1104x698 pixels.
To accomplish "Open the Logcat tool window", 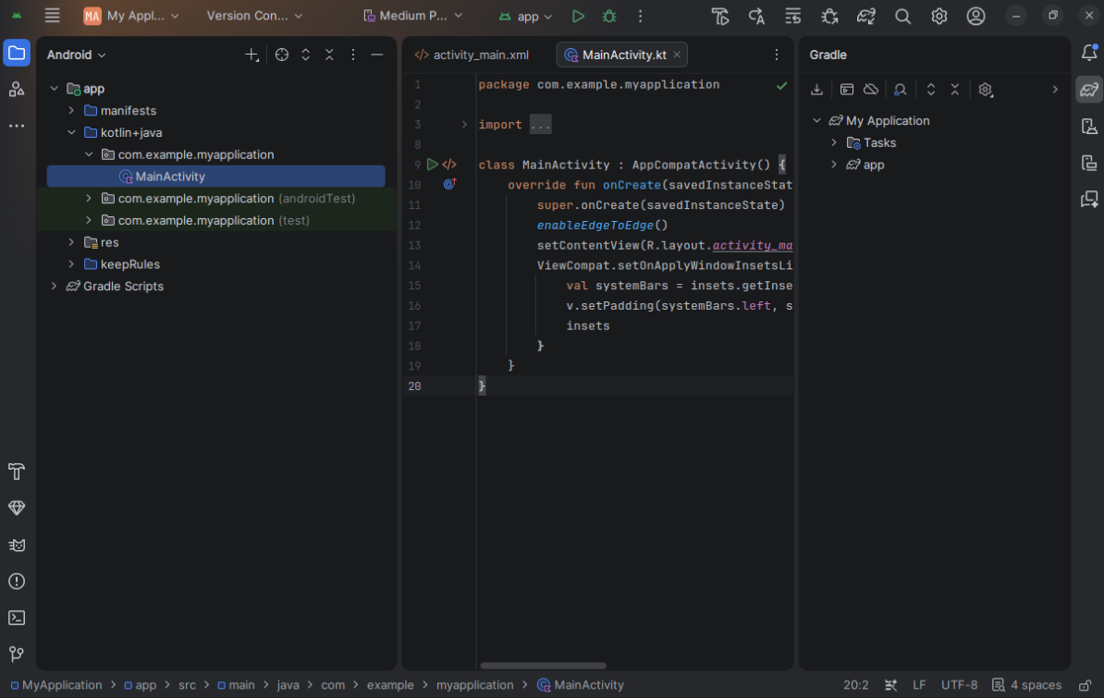I will click(17, 545).
